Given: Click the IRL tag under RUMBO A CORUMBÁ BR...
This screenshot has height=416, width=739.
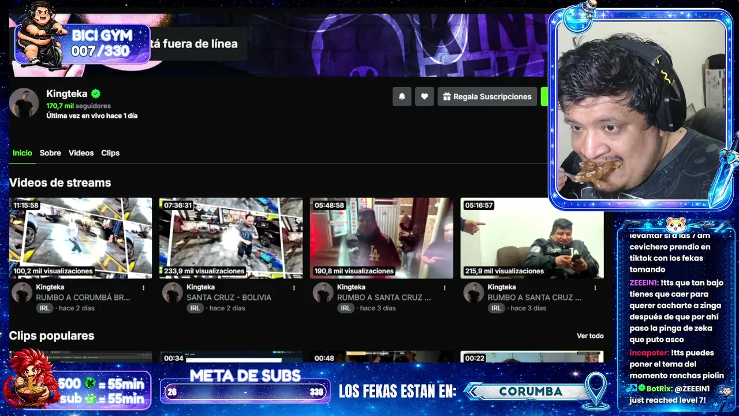Looking at the screenshot, I should (x=44, y=309).
